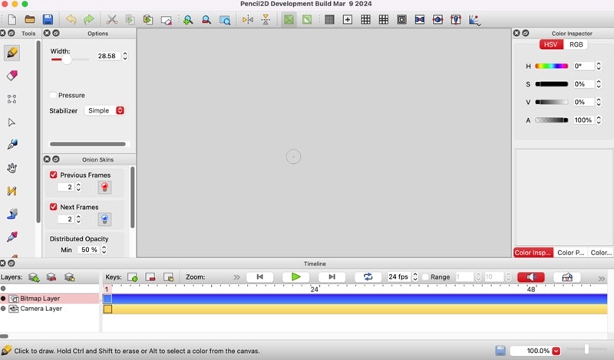Expand timeline toolbar overflow chevron at right
The height and width of the screenshot is (360, 614).
pos(602,278)
